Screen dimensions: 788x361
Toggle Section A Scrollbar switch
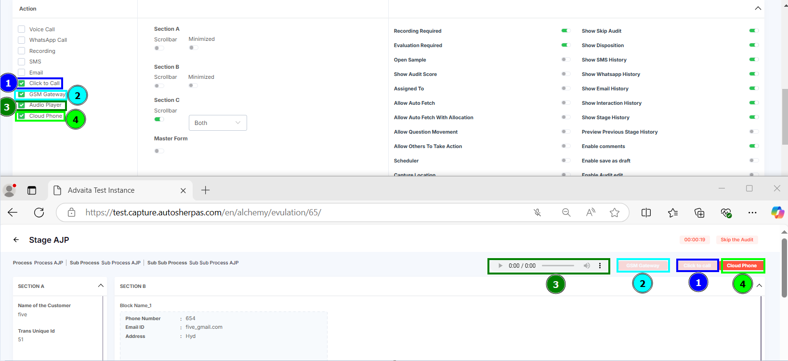[x=159, y=48]
